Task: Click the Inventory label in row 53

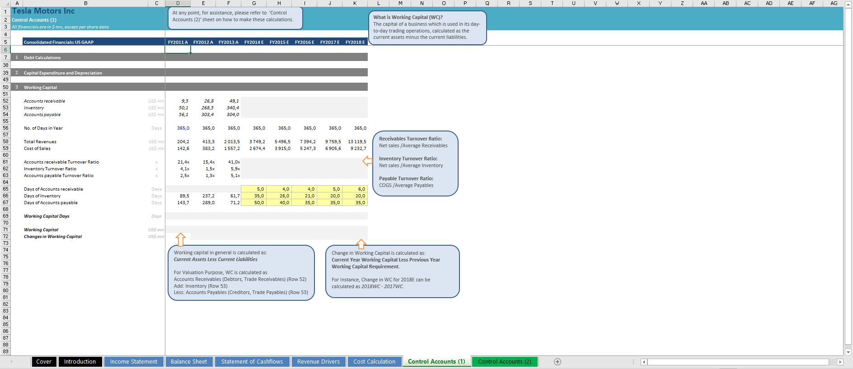Action: coord(34,108)
